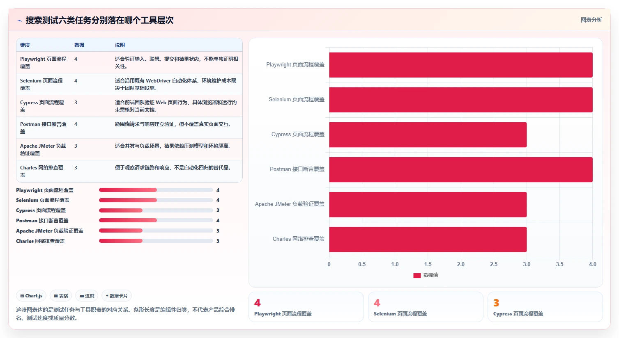Click the page title 搜索测试六类任务
The height and width of the screenshot is (338, 619).
(x=99, y=20)
